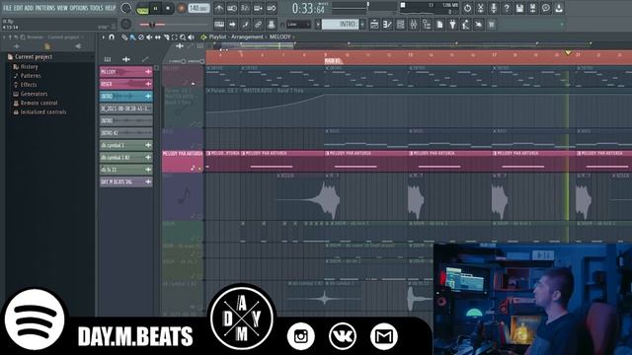
Task: Select Current project in browser
Action: (x=34, y=57)
